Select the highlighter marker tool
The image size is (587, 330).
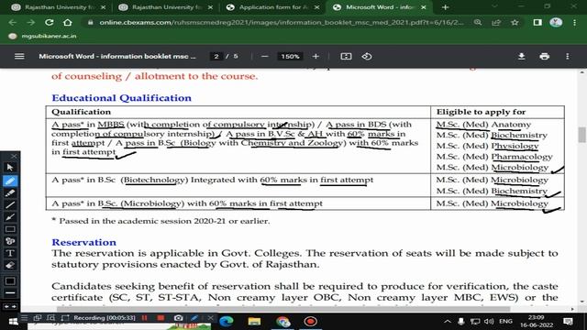tap(10, 193)
